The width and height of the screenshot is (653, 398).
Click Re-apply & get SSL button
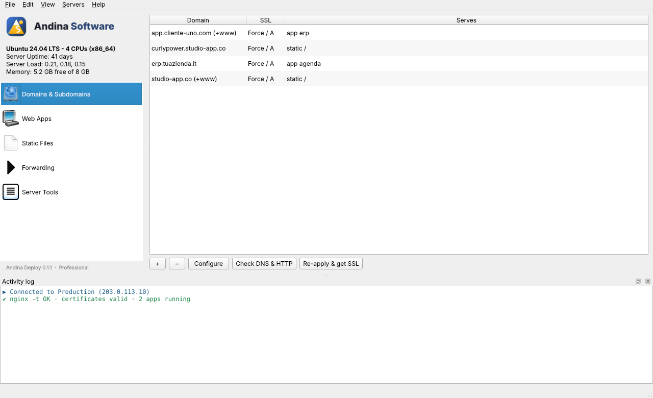pos(331,263)
